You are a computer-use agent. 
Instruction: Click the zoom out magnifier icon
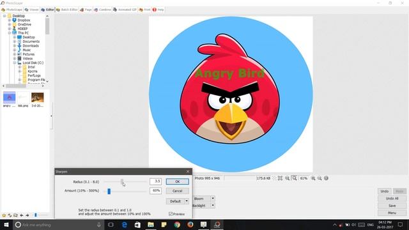[x=320, y=178]
